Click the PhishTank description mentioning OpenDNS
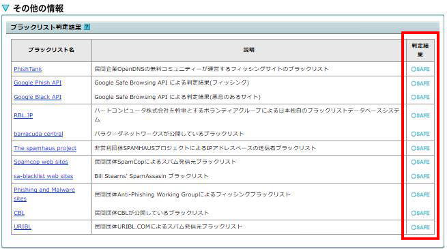Screen dimensions: 447x249 (x=212, y=69)
